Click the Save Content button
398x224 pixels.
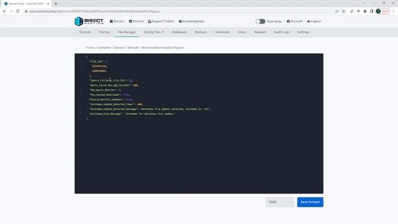tap(310, 202)
